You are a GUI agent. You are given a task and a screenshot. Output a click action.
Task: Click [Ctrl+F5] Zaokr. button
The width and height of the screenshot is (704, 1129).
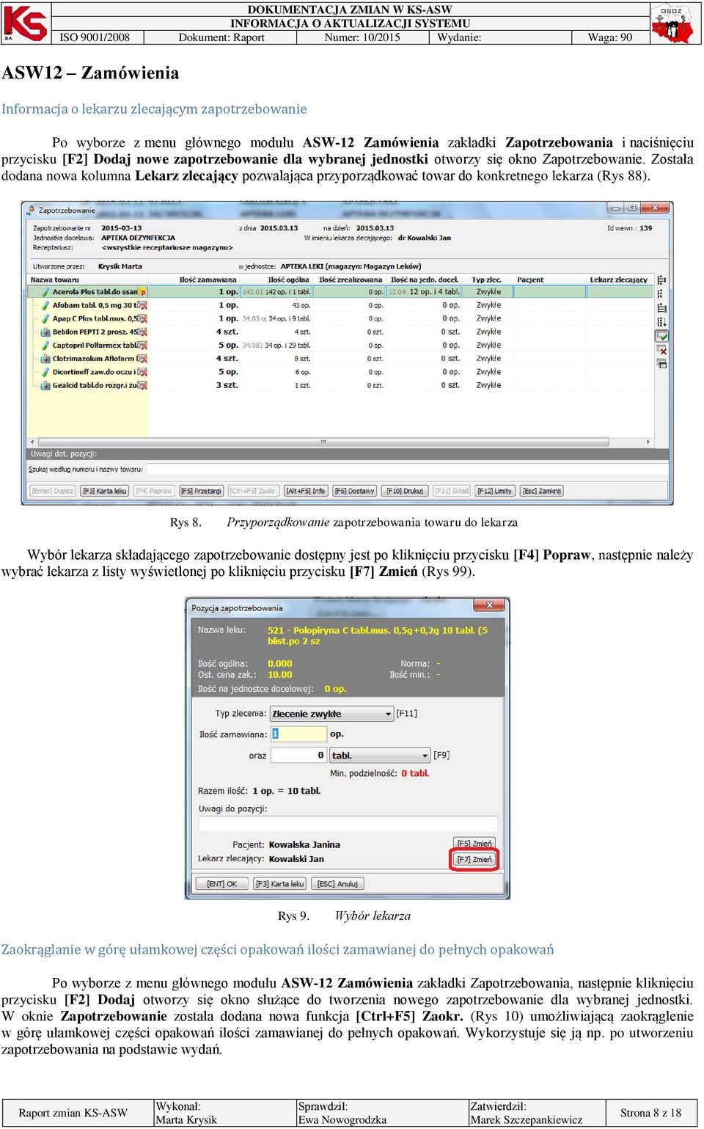(253, 491)
